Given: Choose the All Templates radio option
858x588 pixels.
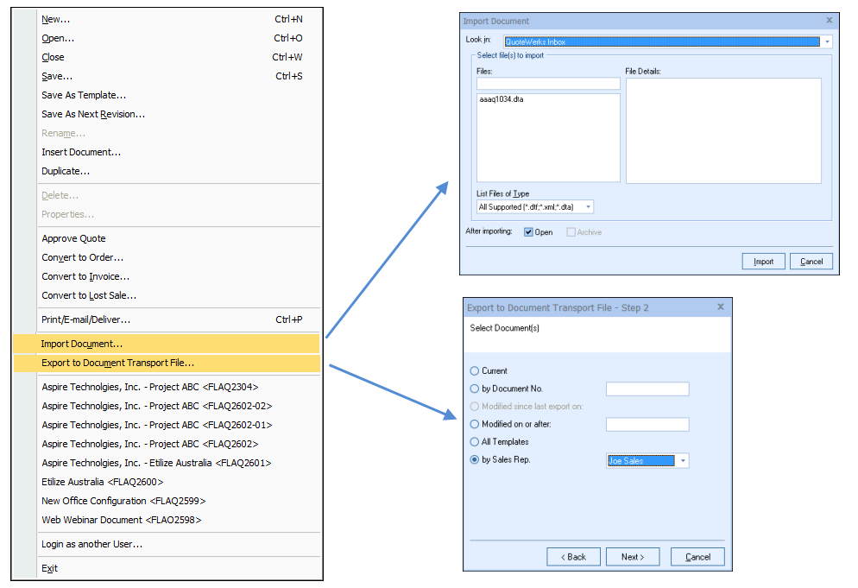Looking at the screenshot, I should 474,442.
